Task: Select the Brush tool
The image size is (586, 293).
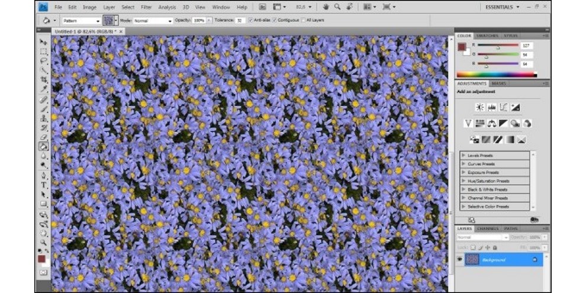Action: pyautogui.click(x=44, y=109)
